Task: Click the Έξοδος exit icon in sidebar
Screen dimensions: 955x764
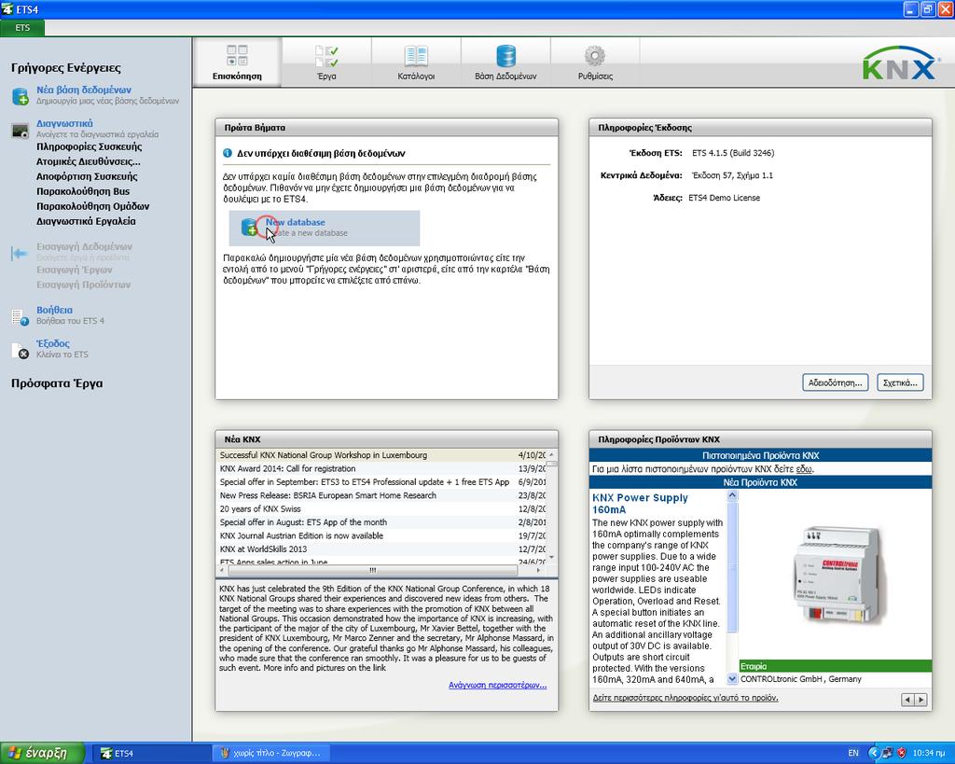Action: coord(21,351)
